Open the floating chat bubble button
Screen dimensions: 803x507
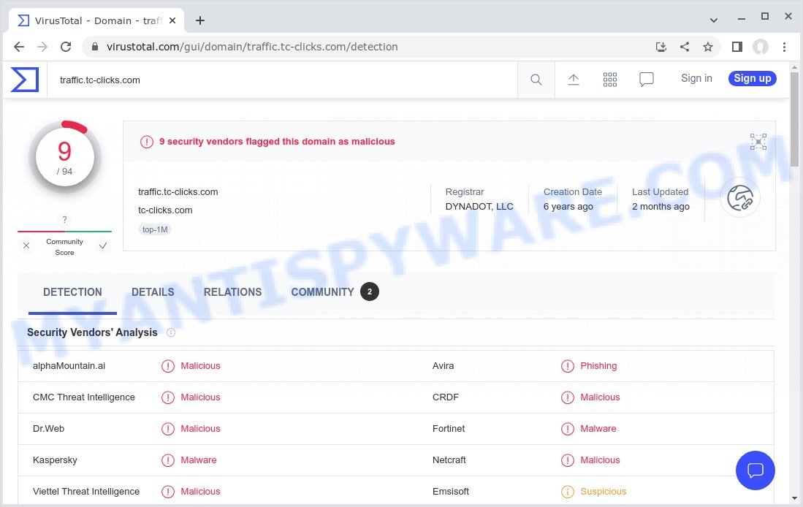click(x=755, y=470)
